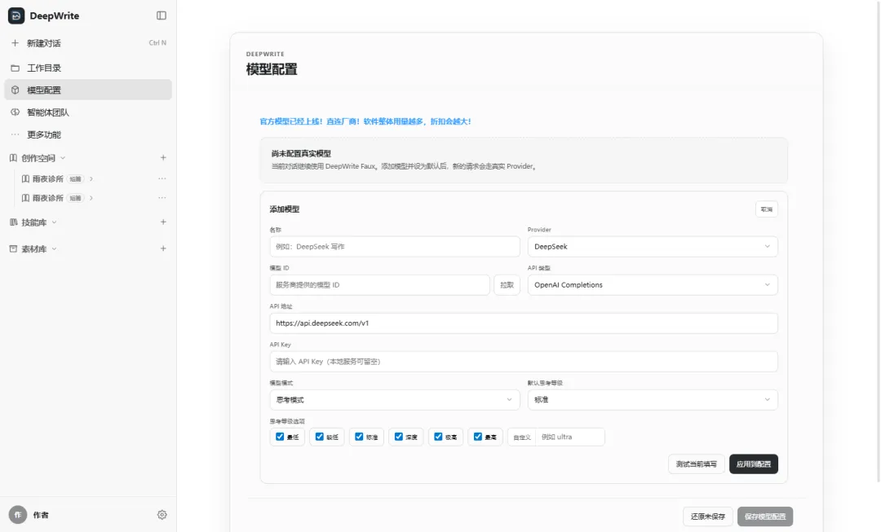Open 更多功能 in the sidebar
881x532 pixels.
[x=88, y=134]
